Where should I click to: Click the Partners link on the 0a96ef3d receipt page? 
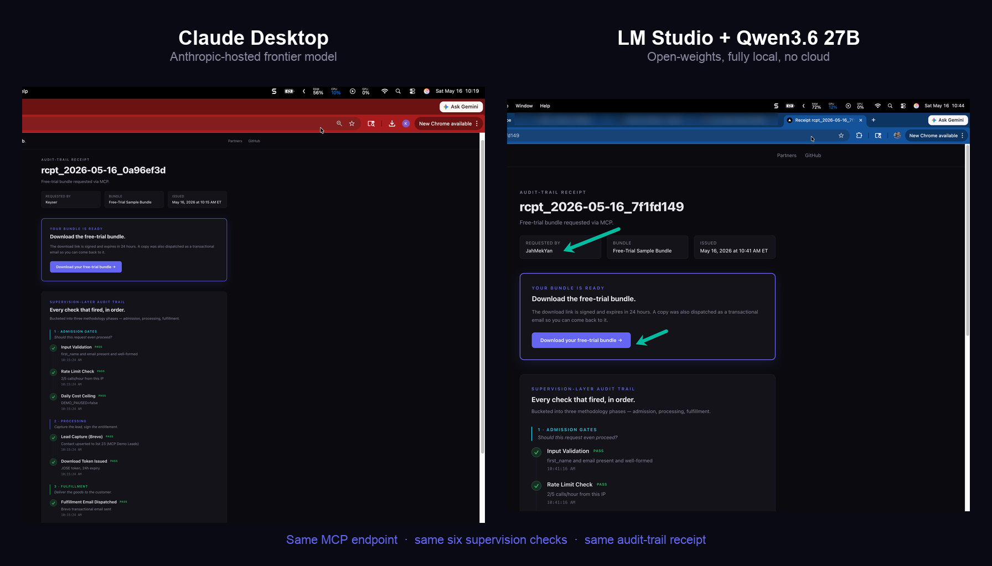235,141
